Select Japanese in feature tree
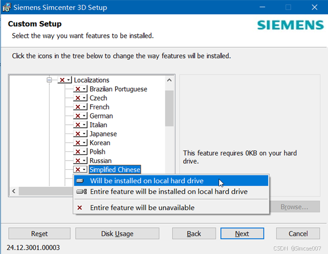Screen dimensions: 328x254 (x=103, y=134)
